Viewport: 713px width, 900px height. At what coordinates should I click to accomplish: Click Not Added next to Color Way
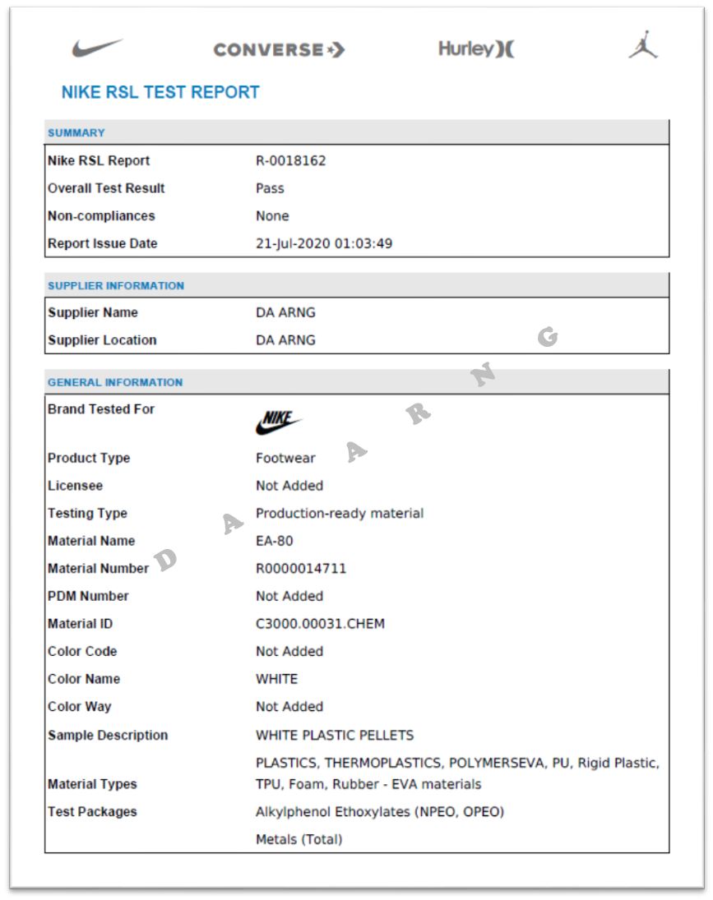[x=289, y=706]
